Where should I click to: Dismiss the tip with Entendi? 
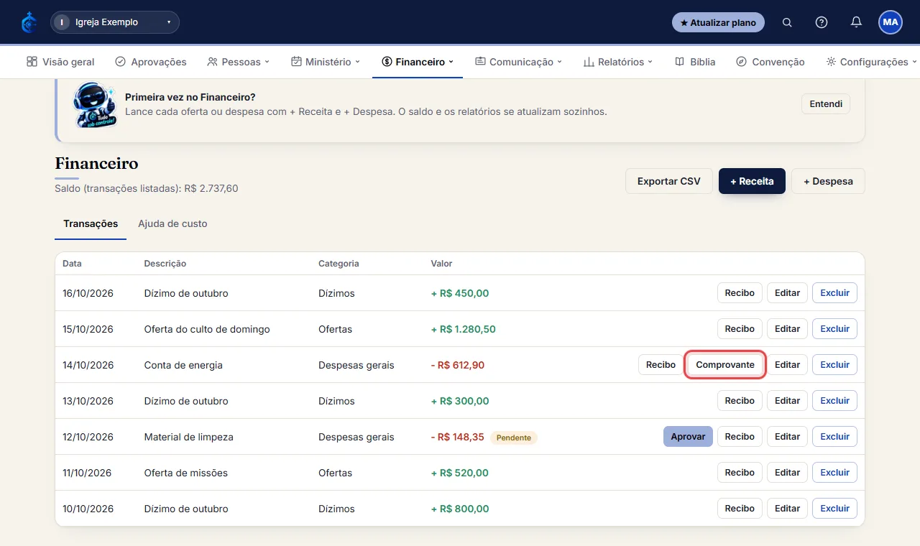point(826,104)
